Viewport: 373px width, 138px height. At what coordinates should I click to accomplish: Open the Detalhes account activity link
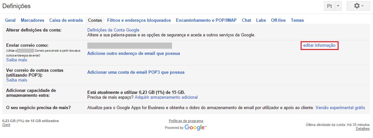(x=363, y=129)
